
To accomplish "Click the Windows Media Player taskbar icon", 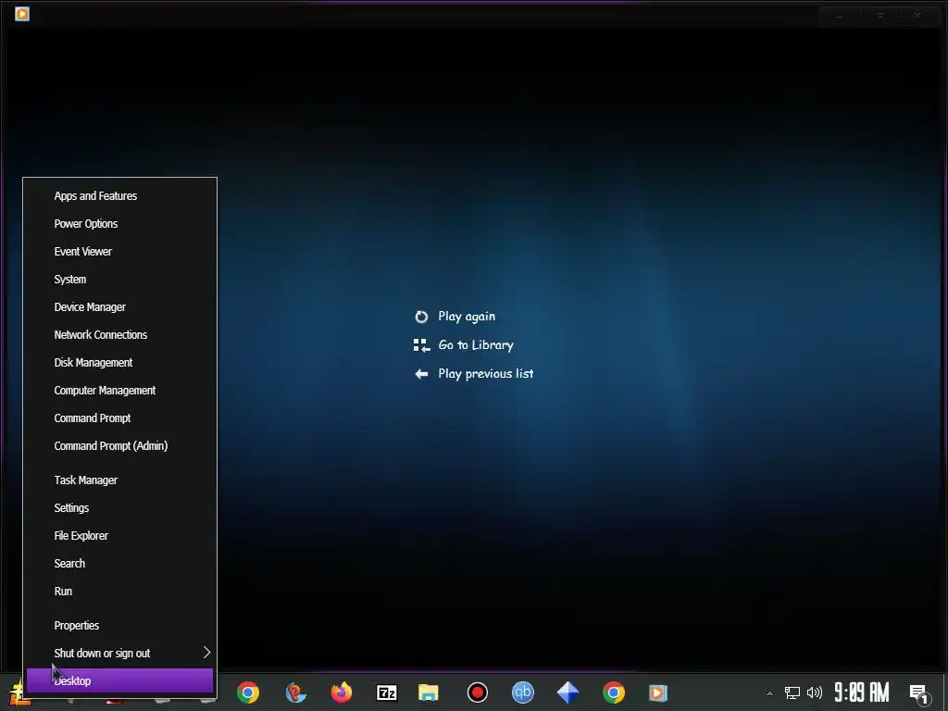I will point(658,692).
